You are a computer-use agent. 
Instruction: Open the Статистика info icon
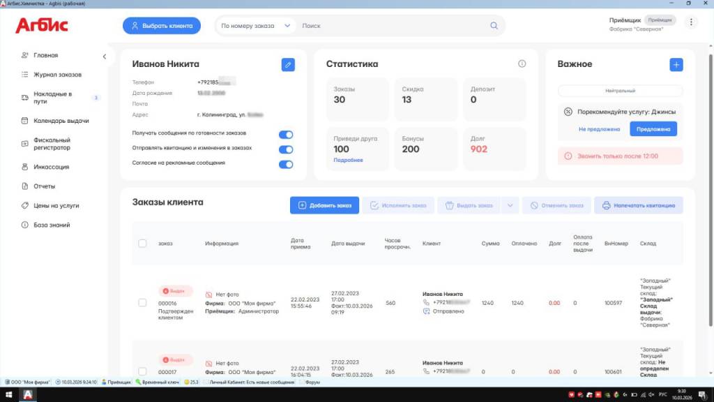point(522,64)
